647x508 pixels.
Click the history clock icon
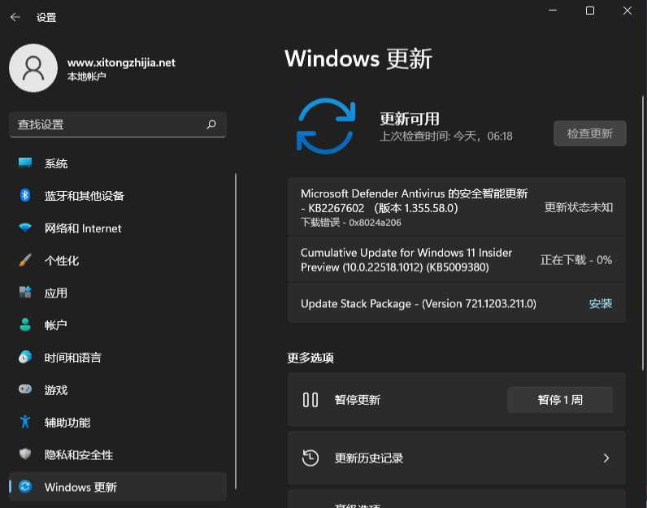(x=310, y=458)
